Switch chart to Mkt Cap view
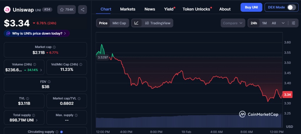 pos(119,23)
